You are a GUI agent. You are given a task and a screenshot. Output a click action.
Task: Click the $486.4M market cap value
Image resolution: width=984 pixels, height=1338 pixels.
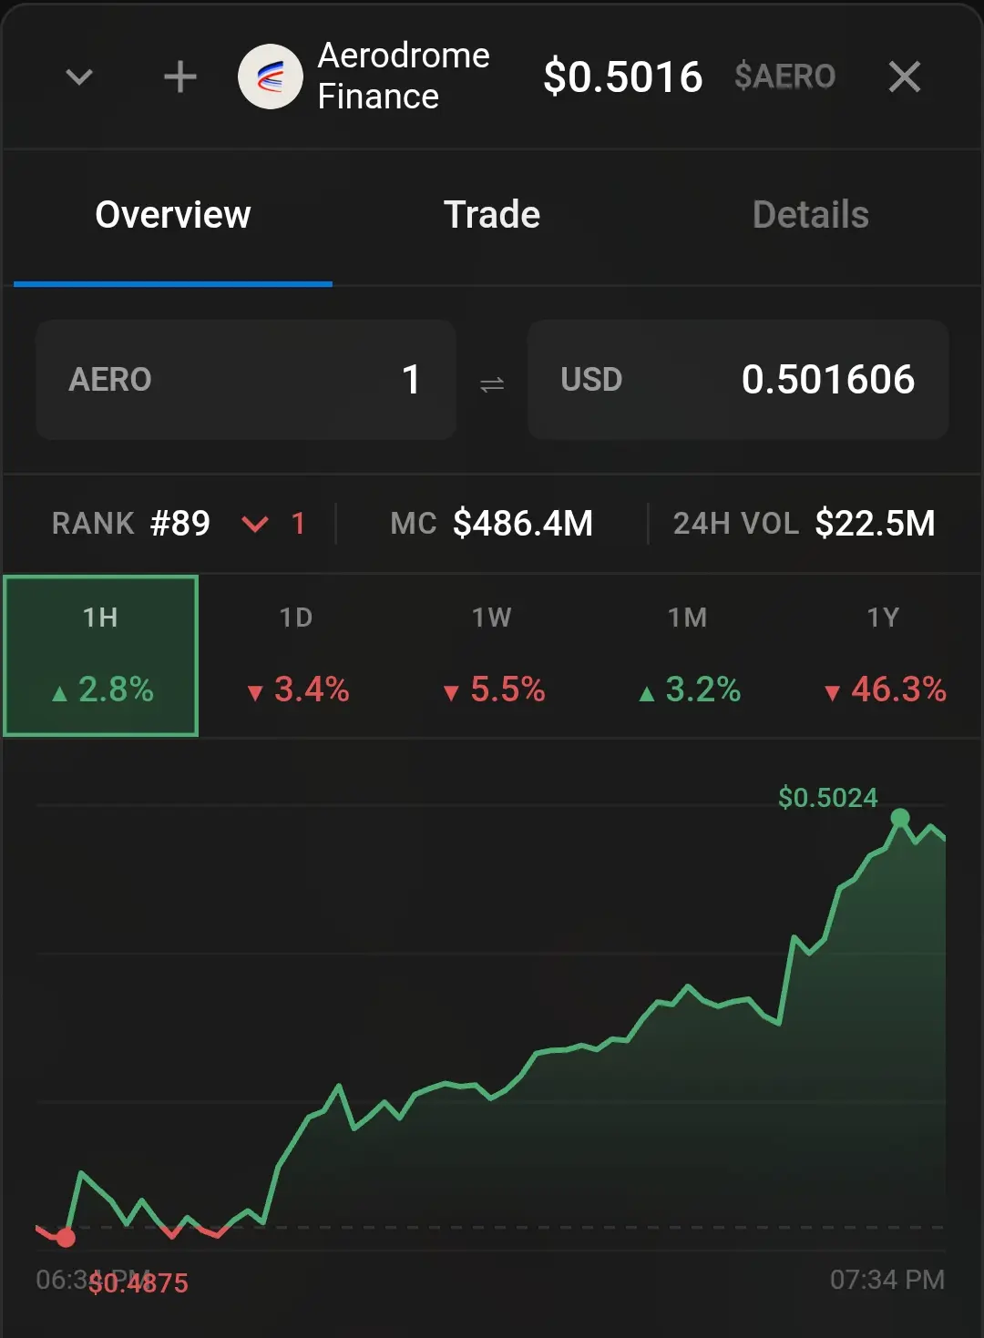(523, 524)
